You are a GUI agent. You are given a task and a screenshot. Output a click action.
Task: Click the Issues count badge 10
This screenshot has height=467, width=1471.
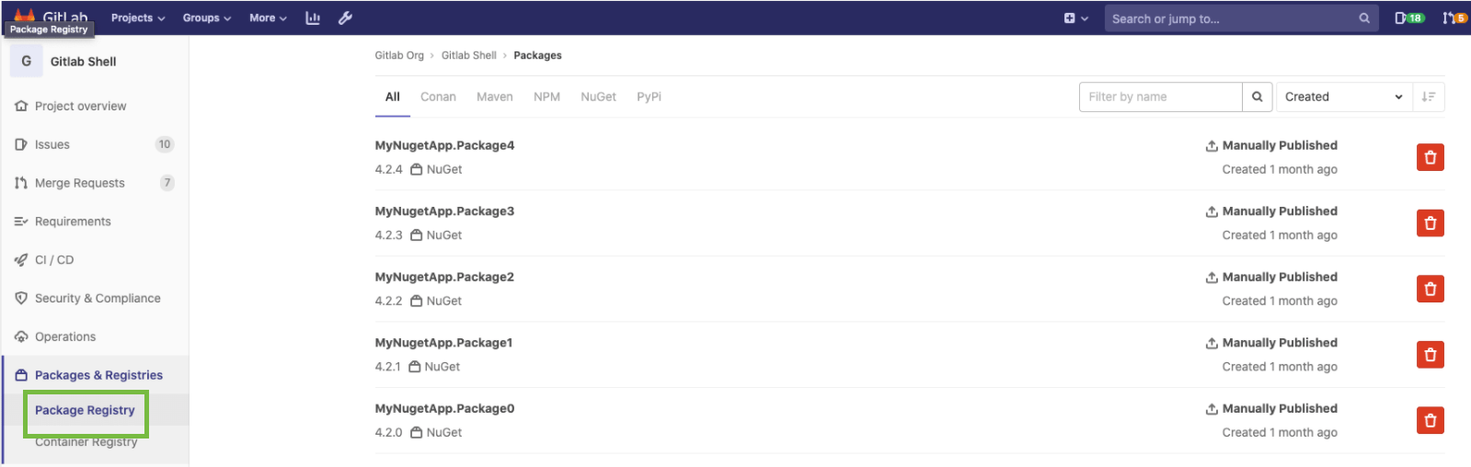click(165, 144)
